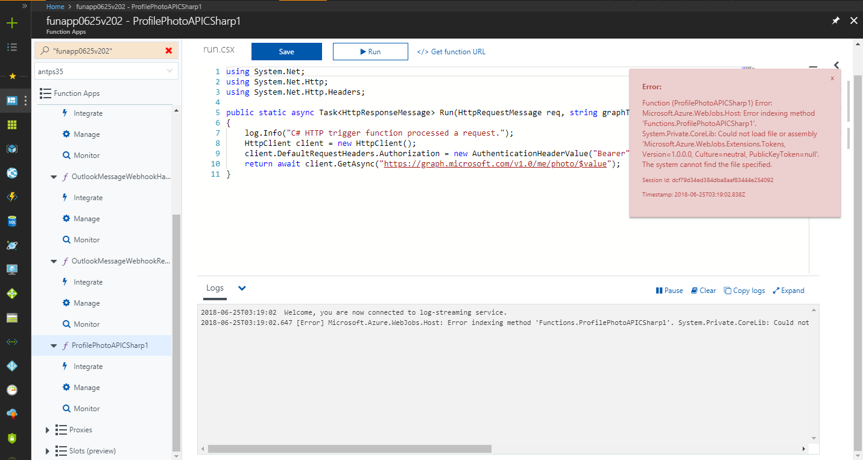Select the SQL databases icon in sidebar
Viewport: 863px width, 460px height.
[x=12, y=221]
